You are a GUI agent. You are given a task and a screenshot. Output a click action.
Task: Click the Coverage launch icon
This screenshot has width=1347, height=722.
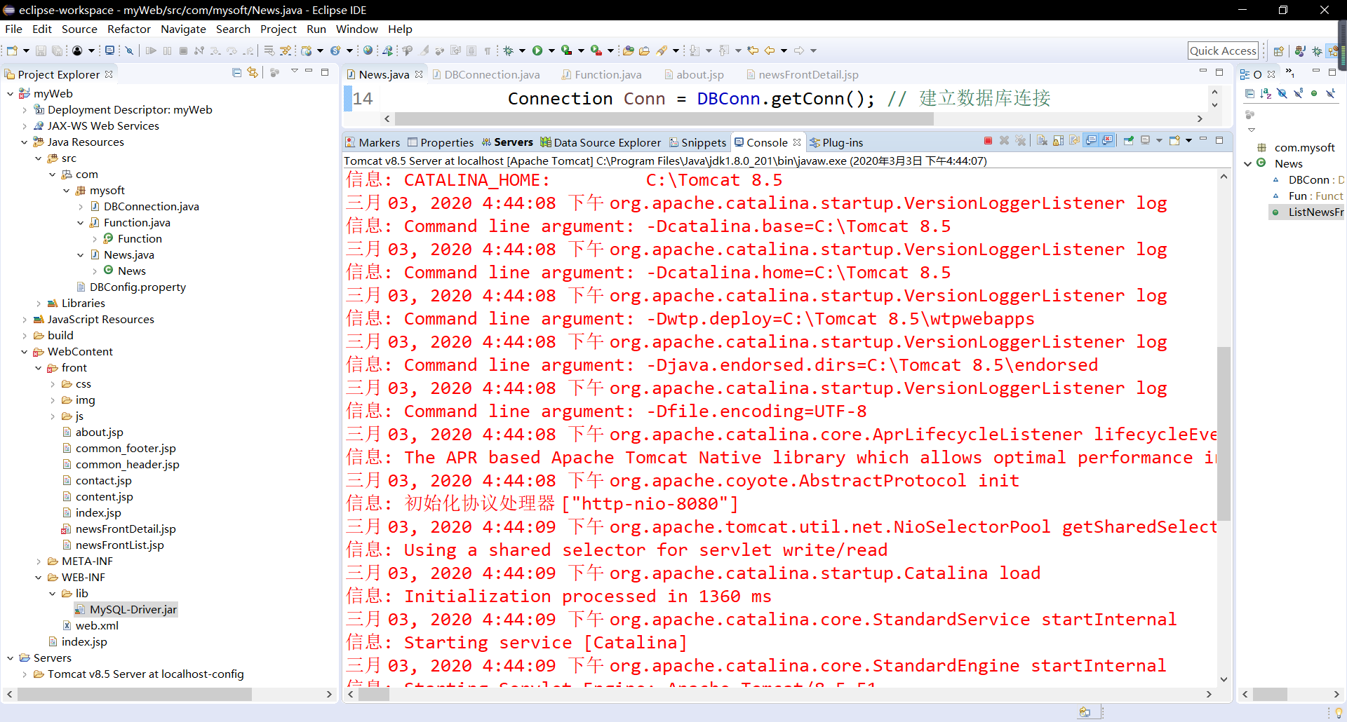pyautogui.click(x=566, y=50)
